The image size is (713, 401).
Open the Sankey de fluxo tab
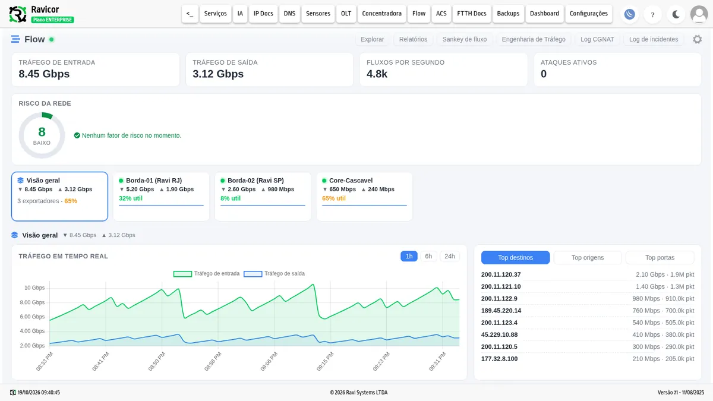465,39
